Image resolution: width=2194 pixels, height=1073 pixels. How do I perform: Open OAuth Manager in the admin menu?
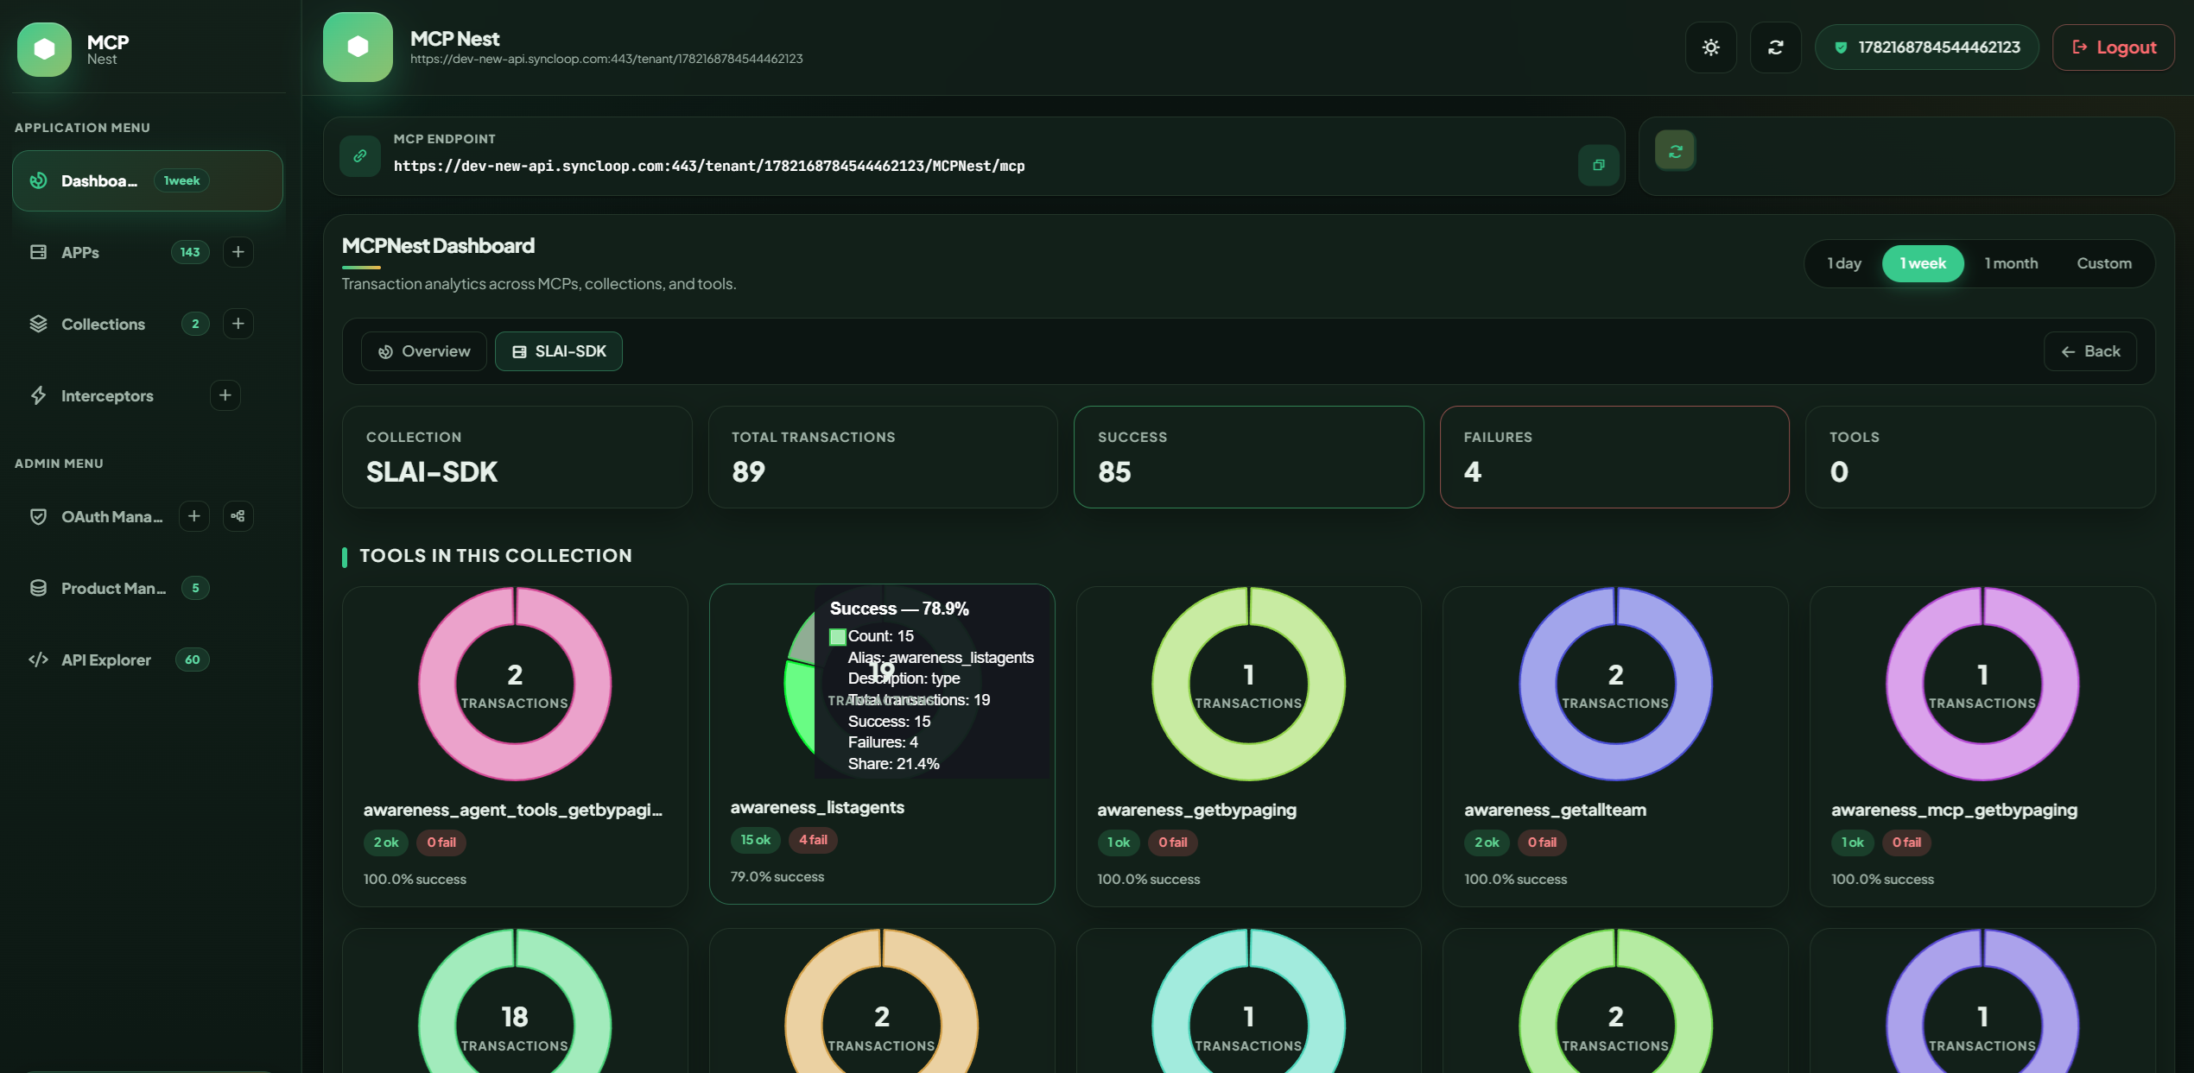pyautogui.click(x=111, y=516)
